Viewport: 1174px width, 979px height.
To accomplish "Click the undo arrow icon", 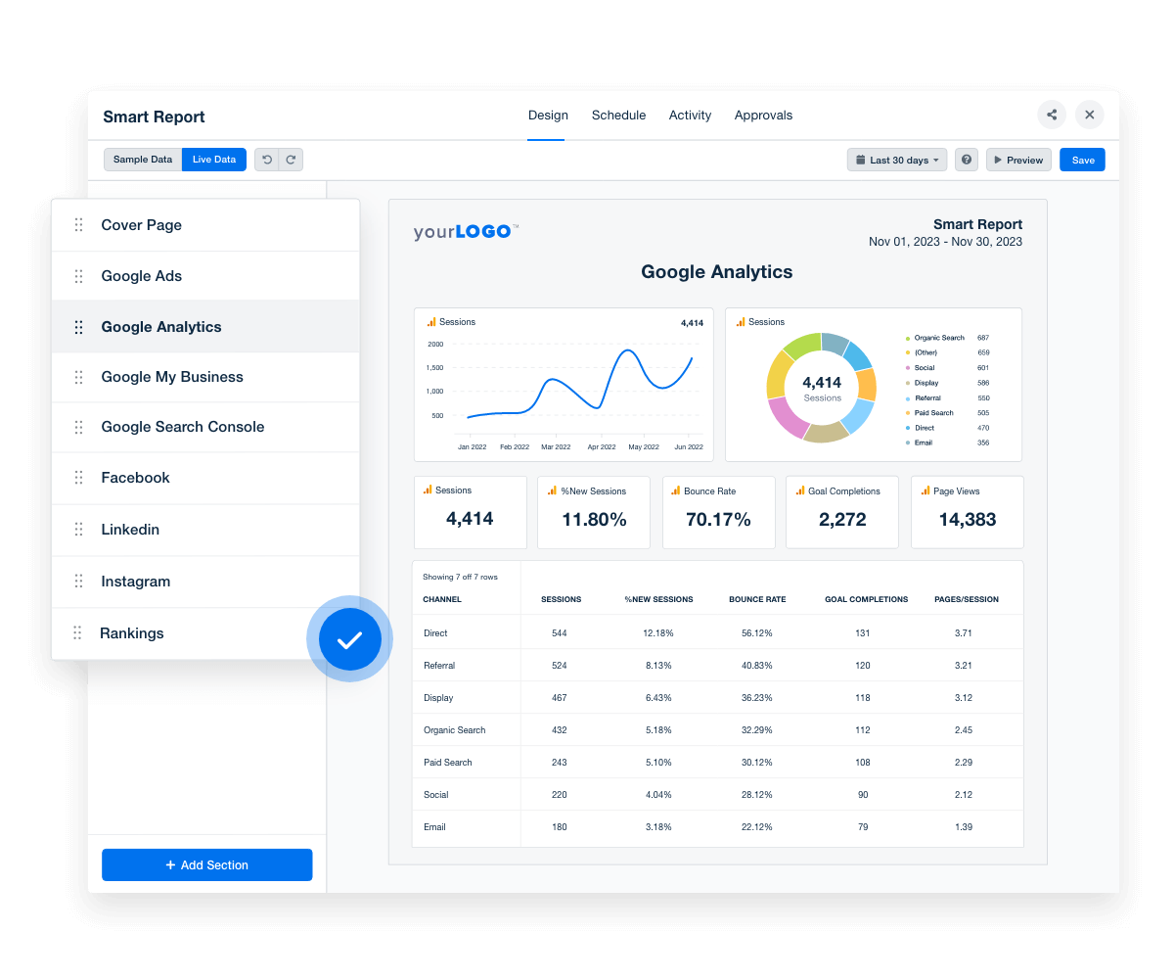I will [x=267, y=160].
